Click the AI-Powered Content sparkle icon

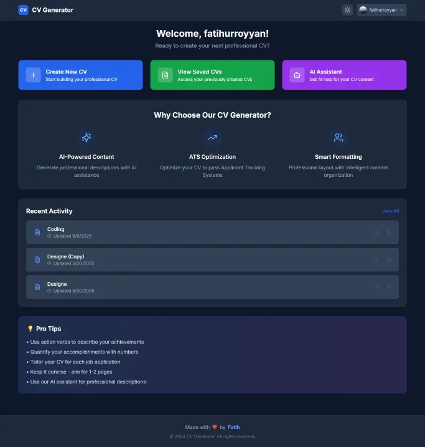(86, 138)
